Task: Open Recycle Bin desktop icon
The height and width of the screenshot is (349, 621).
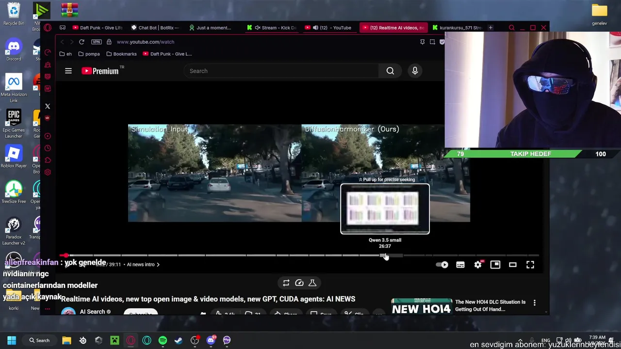Action: (x=14, y=14)
